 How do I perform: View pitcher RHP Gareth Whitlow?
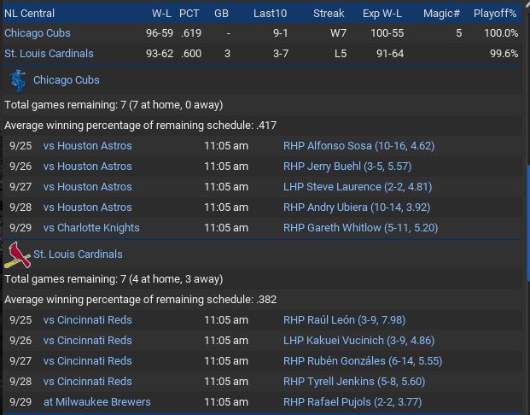pos(360,228)
